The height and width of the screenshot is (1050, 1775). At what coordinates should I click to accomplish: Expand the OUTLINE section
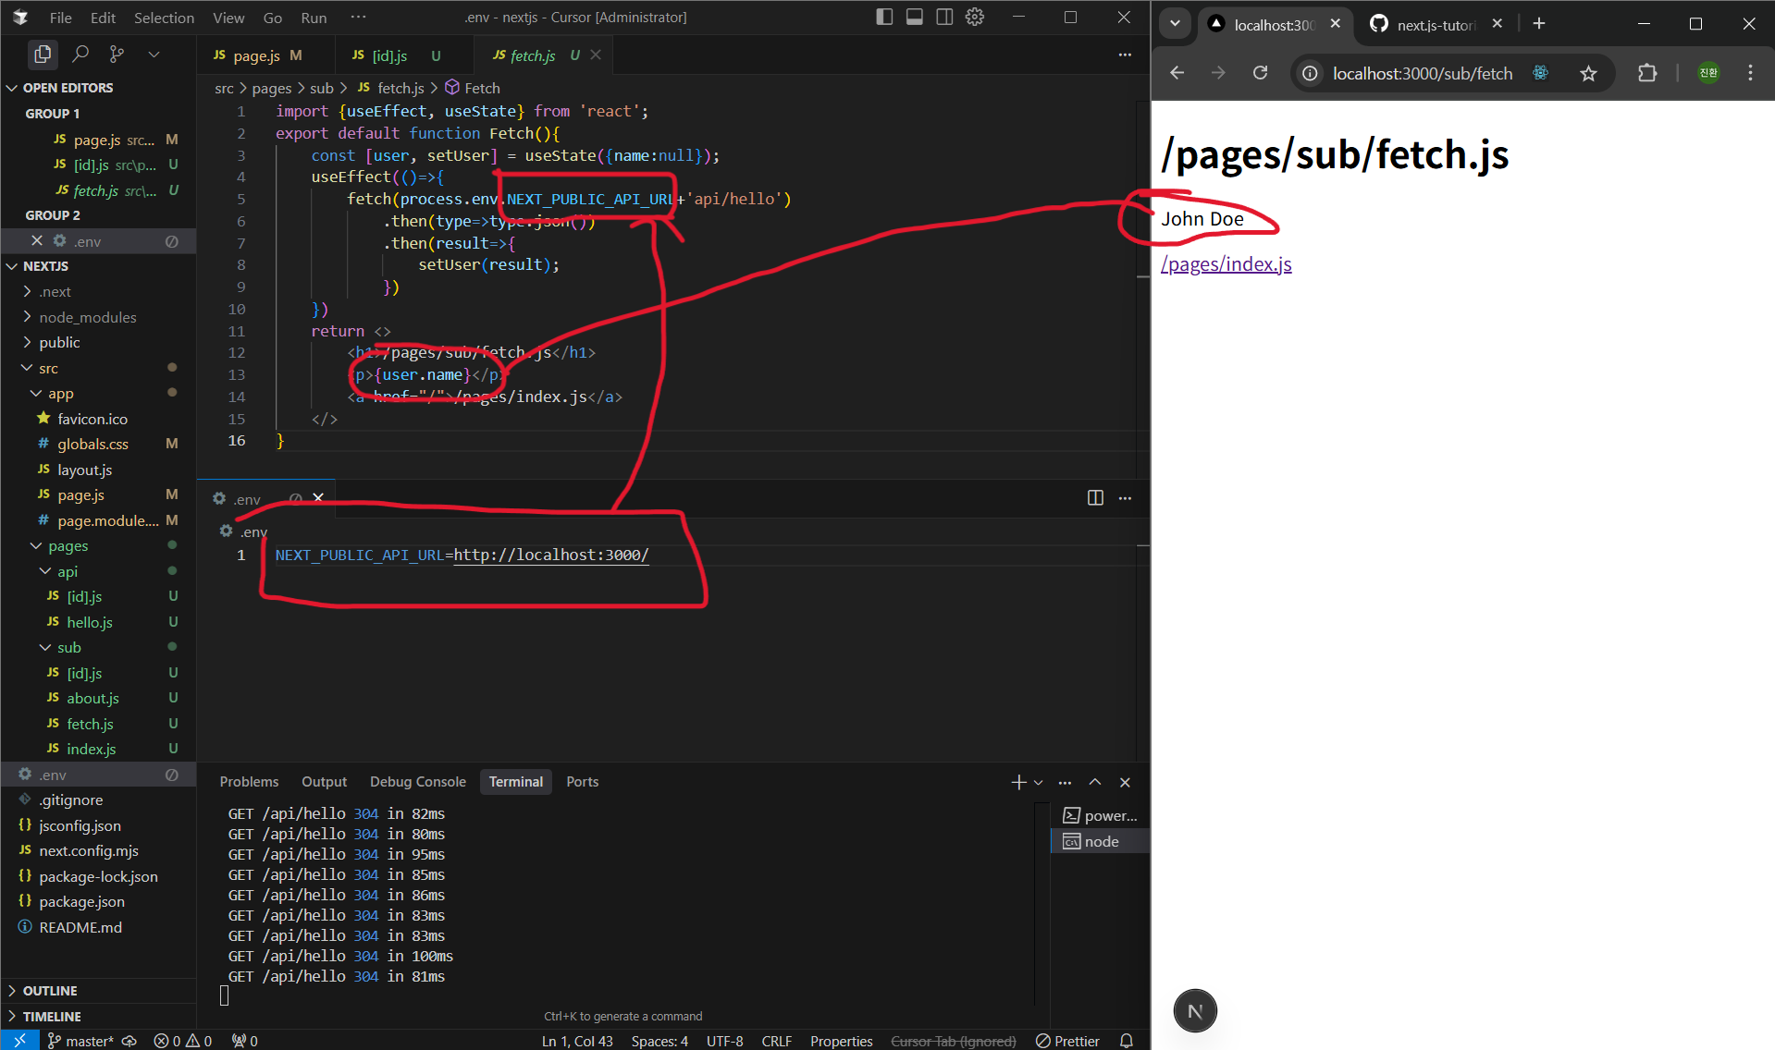click(x=50, y=991)
